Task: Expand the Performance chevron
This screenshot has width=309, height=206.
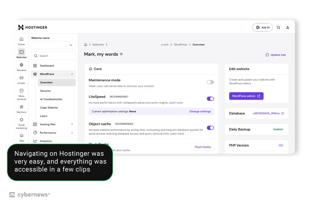Action: (x=72, y=133)
